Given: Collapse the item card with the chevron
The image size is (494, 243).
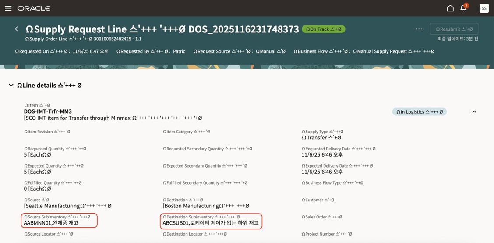Looking at the screenshot, I should (474, 112).
